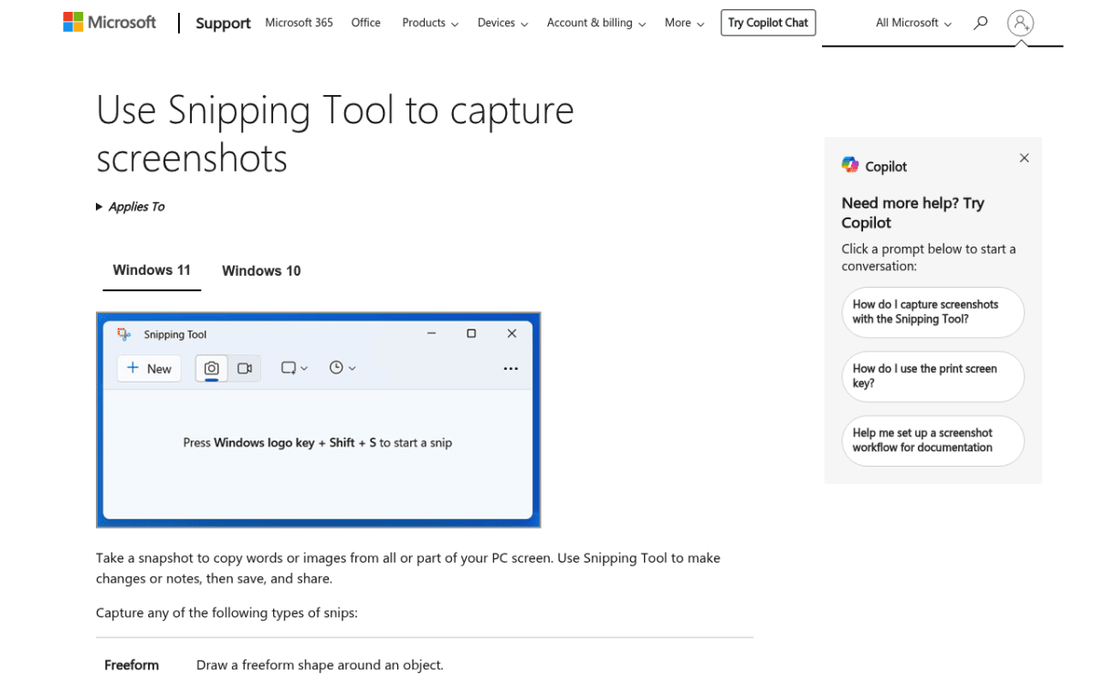Click the account sign-in avatar icon

[x=1020, y=23]
